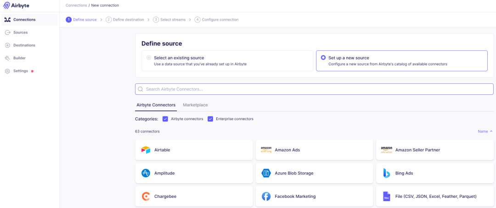Click the Builder wrench icon
Image resolution: width=496 pixels, height=208 pixels.
coord(8,58)
